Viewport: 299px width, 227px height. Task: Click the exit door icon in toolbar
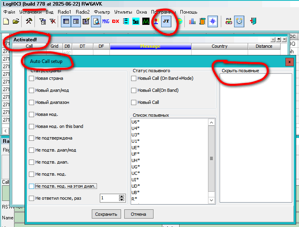(253, 21)
